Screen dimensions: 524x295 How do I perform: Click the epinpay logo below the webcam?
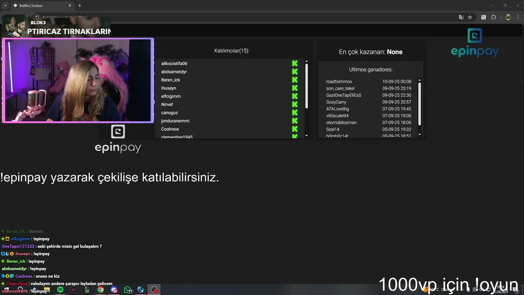[x=118, y=139]
